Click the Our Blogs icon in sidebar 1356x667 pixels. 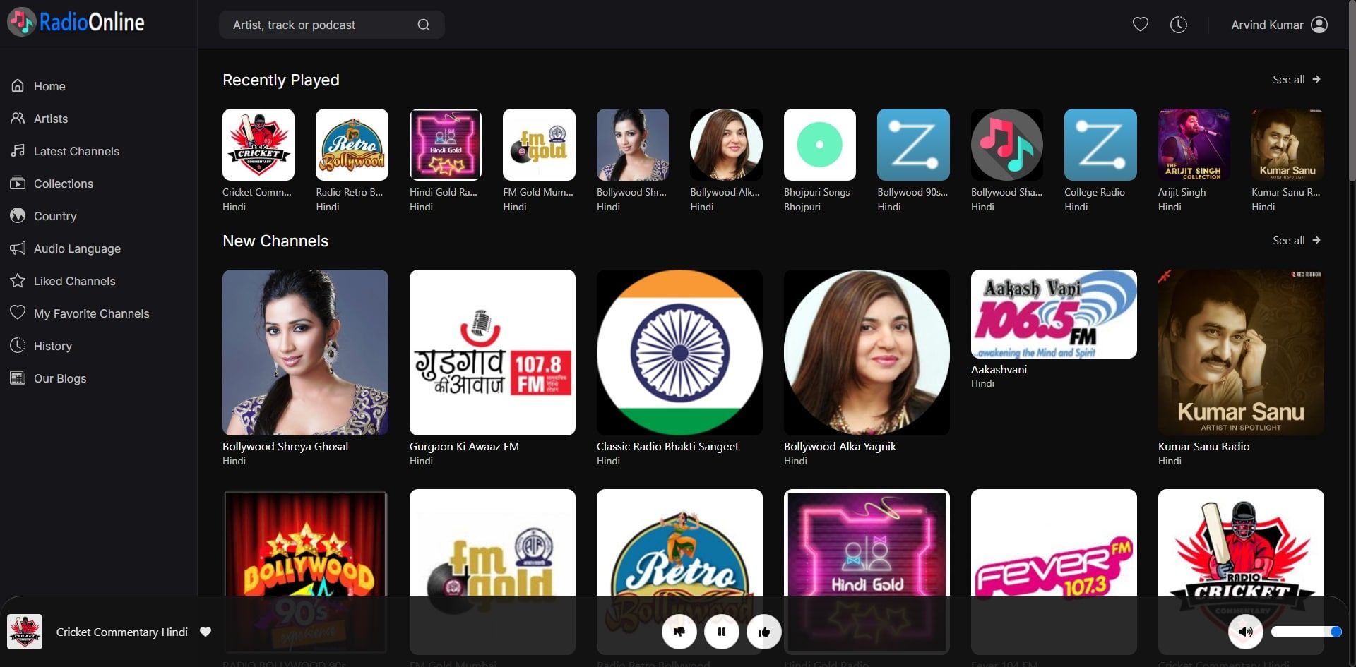18,378
